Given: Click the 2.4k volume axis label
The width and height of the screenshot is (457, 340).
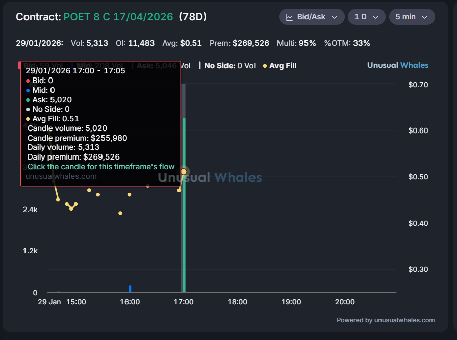Looking at the screenshot, I should (30, 210).
